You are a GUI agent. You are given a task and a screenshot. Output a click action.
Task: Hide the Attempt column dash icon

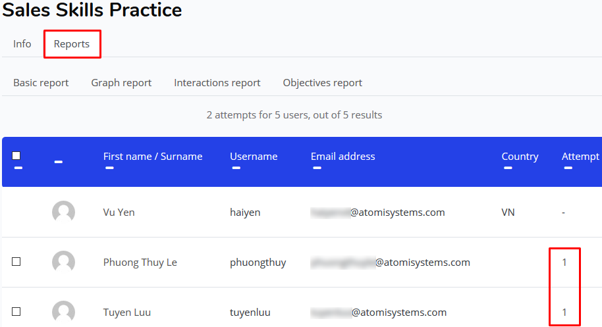568,168
